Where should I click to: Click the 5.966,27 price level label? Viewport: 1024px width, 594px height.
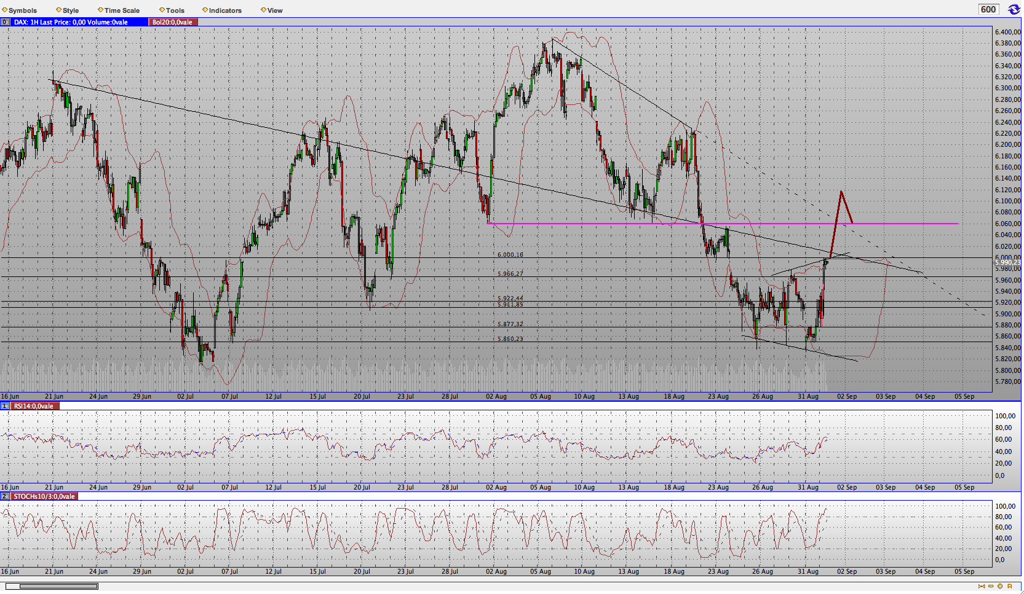tap(510, 273)
